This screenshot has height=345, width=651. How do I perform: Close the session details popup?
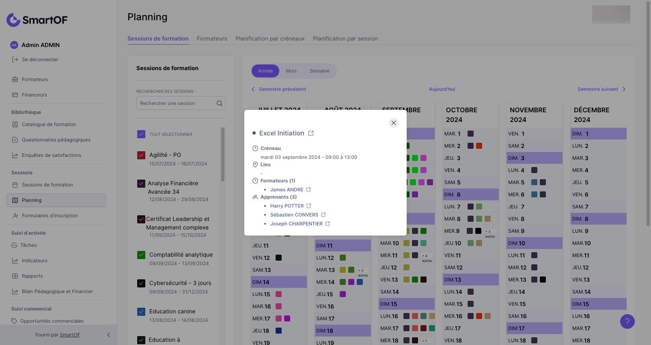[393, 123]
